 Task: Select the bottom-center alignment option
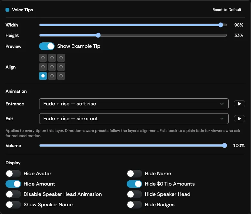click(x=52, y=76)
